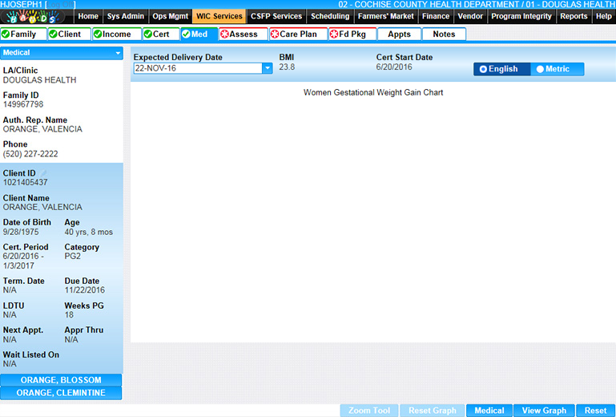Select family member ORANGE, BLOSSOM
Viewport: 616px width, 417px height.
point(61,380)
